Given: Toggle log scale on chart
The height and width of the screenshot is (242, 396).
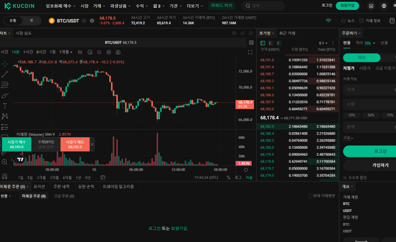Looking at the screenshot, I should (x=238, y=178).
